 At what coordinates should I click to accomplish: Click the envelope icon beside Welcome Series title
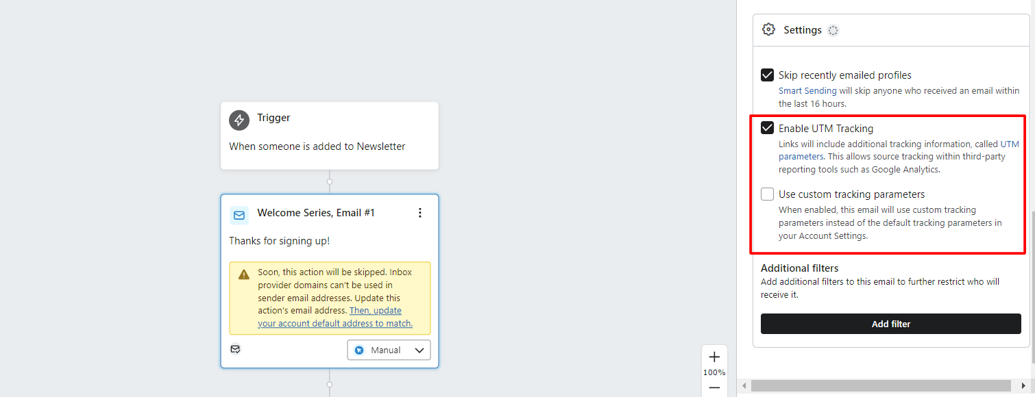tap(239, 215)
